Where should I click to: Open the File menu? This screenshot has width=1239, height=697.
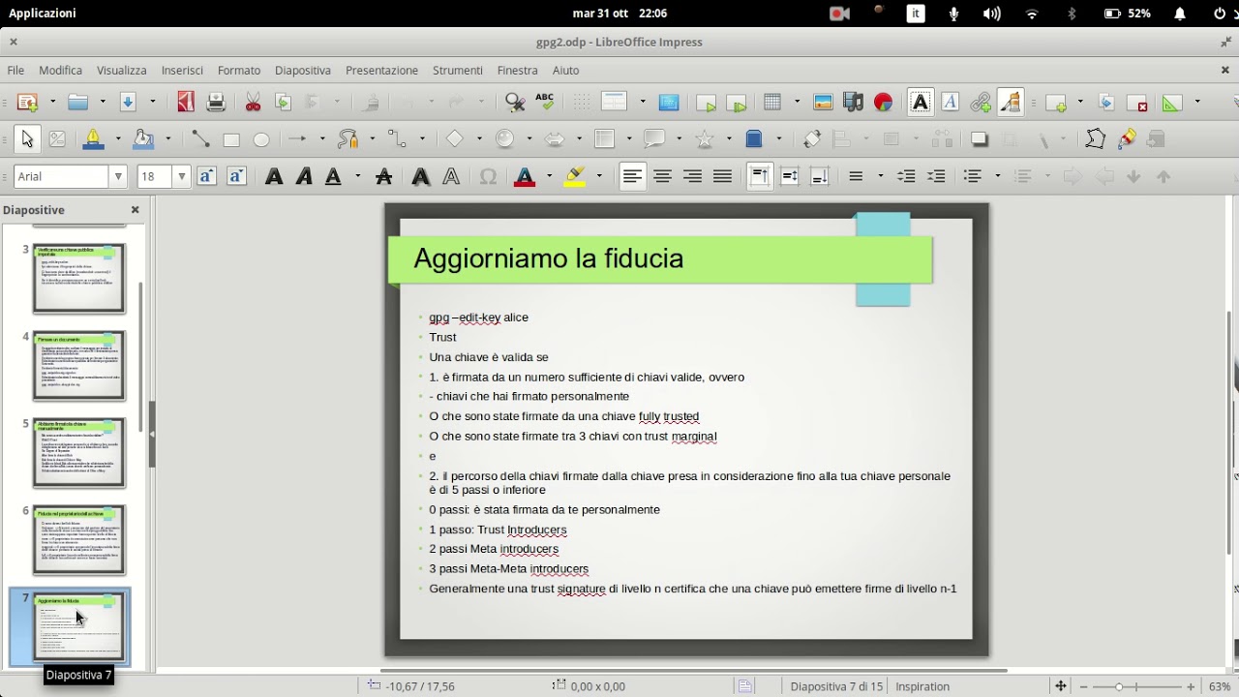coord(15,71)
